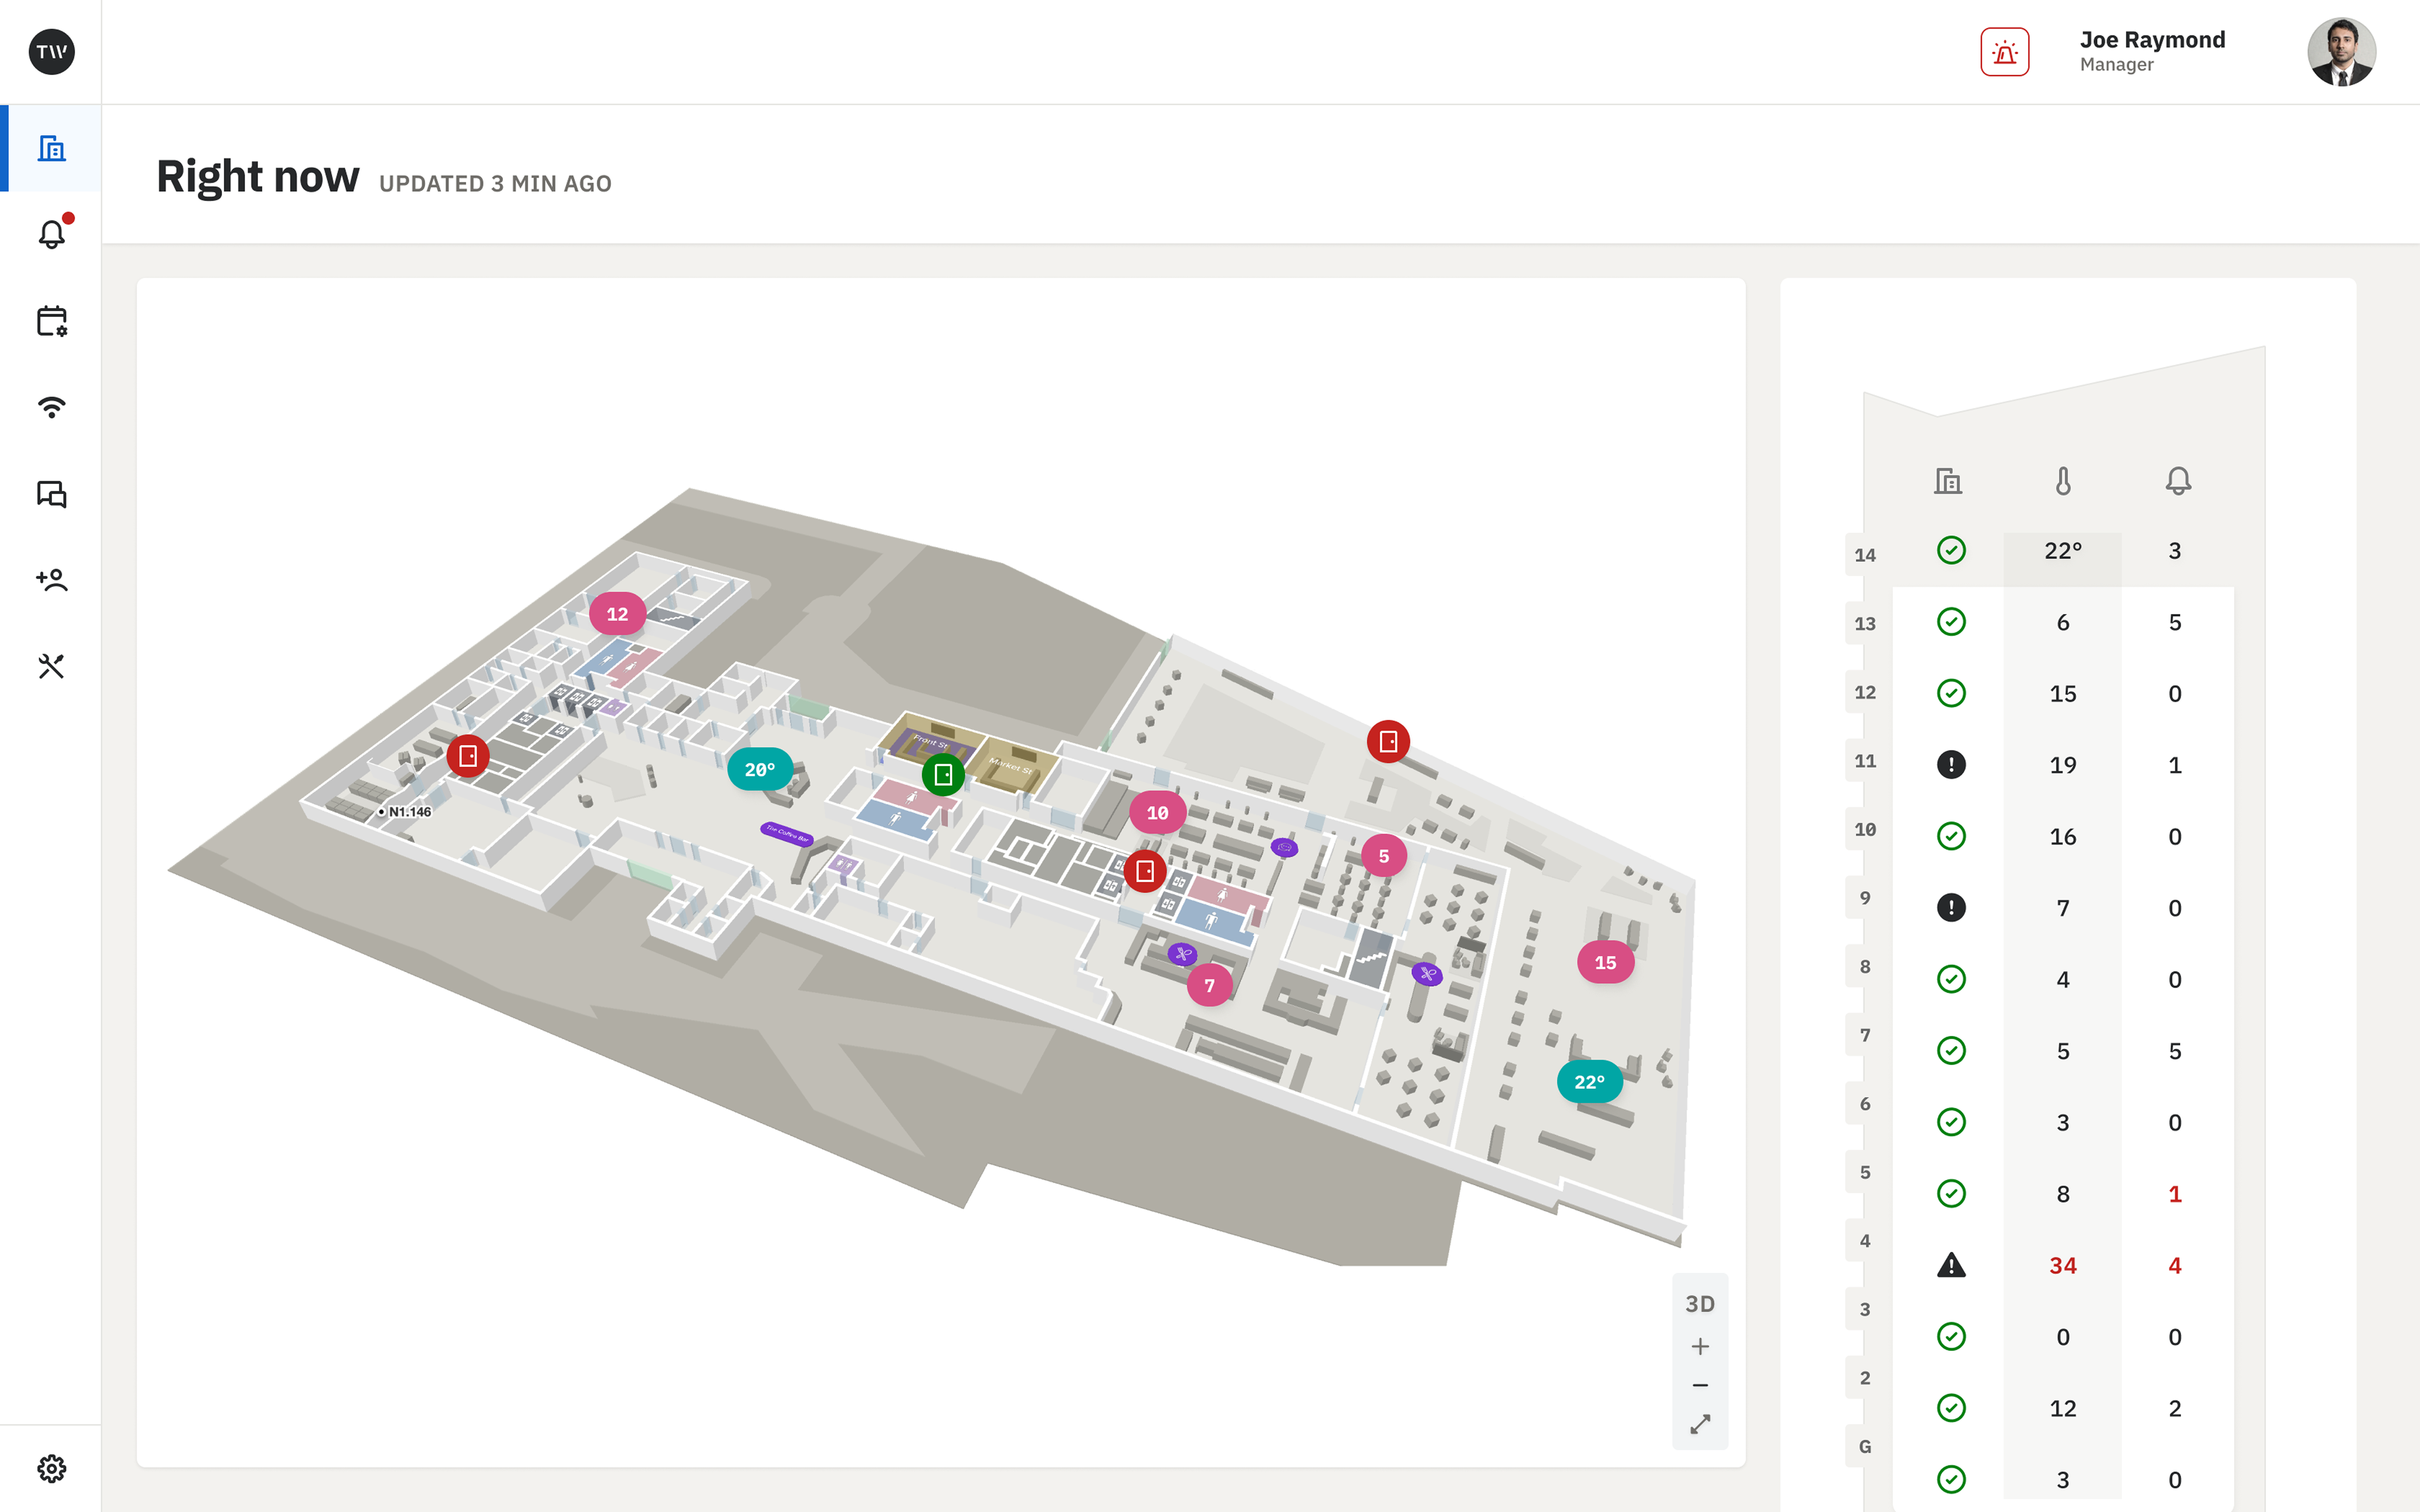
Task: Open the maintenance tools sidebar icon
Action: coord(52,666)
